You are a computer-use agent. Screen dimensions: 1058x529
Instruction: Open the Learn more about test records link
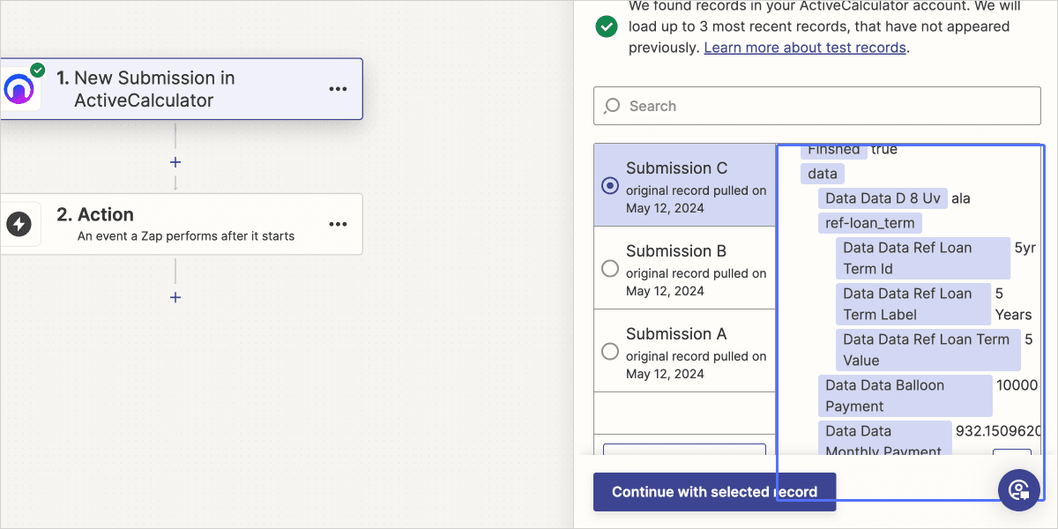coord(805,48)
